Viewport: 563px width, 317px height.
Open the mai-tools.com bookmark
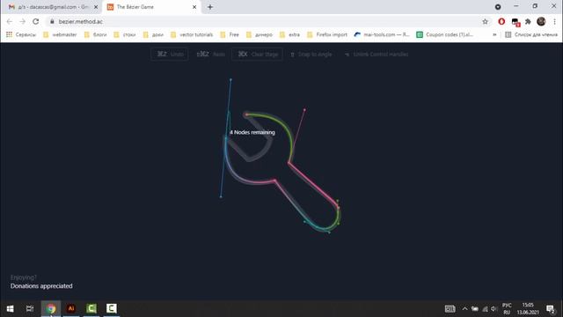(x=382, y=34)
